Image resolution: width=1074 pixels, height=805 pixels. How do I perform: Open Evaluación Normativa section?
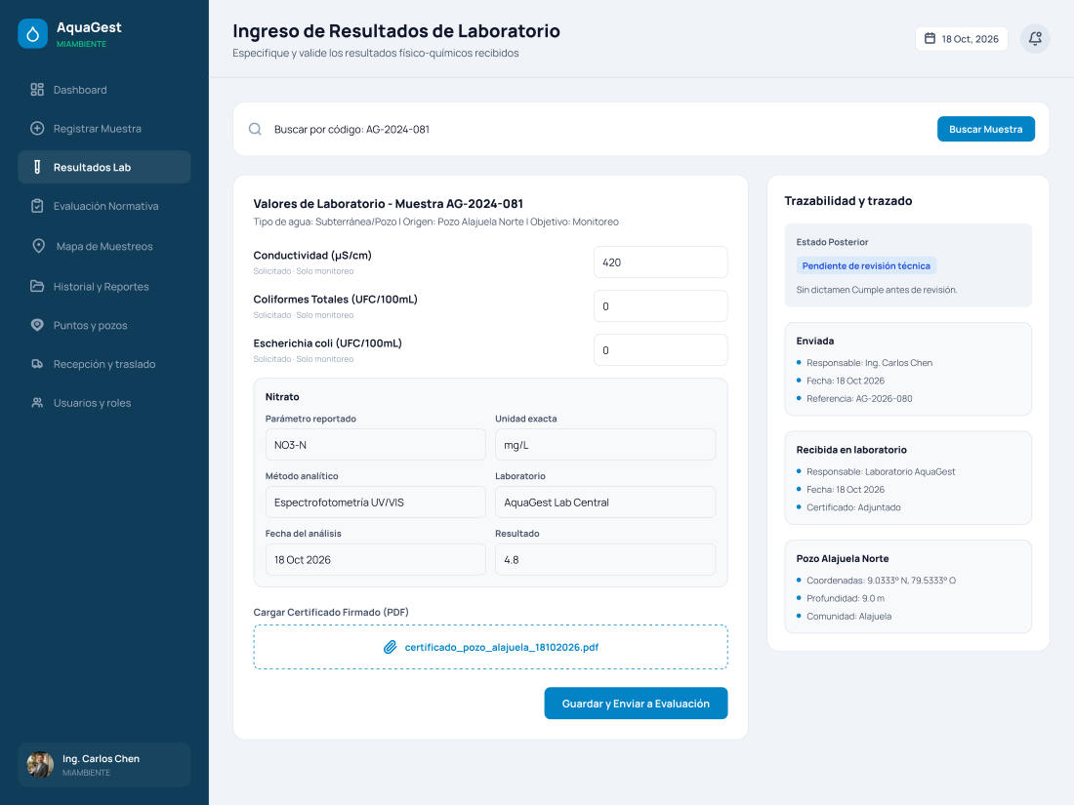pos(104,206)
